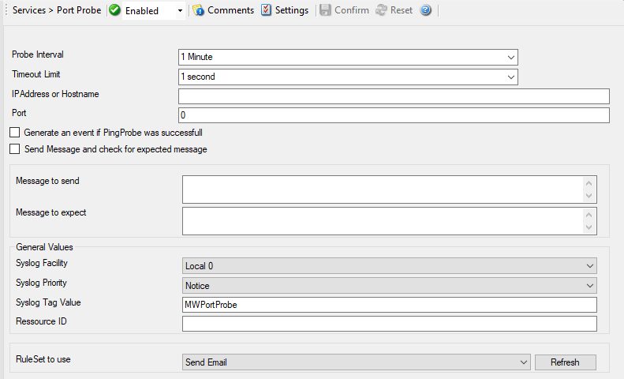Image resolution: width=624 pixels, height=379 pixels.
Task: Expand the Probe Interval dropdown
Action: pyautogui.click(x=510, y=57)
